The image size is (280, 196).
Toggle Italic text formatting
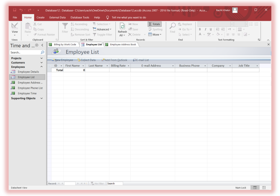pos(205,30)
